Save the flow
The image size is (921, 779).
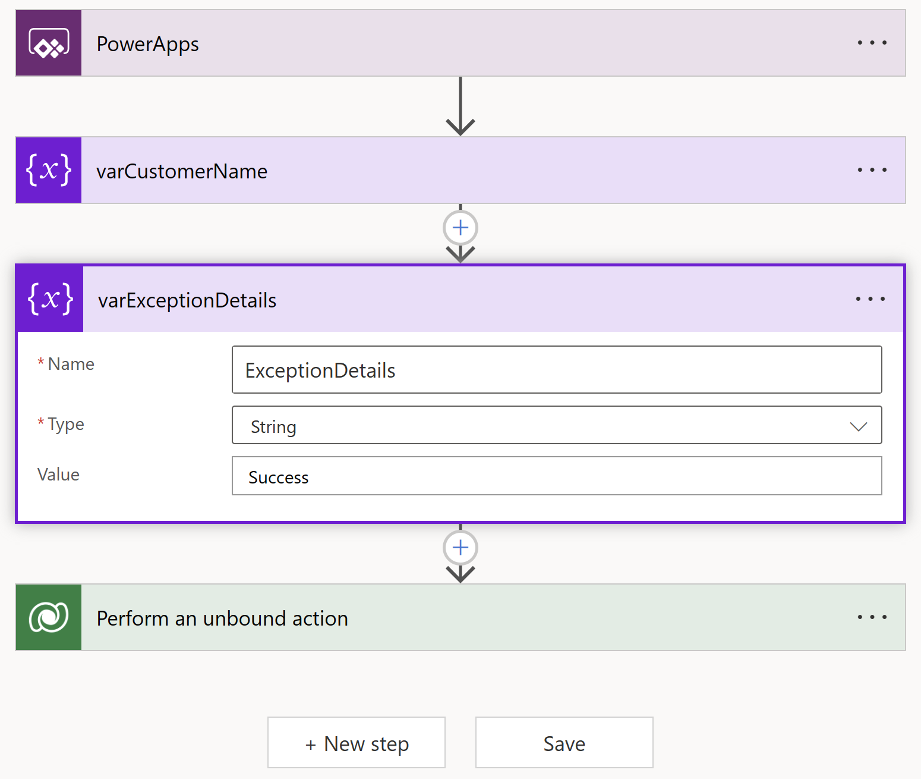click(x=564, y=743)
